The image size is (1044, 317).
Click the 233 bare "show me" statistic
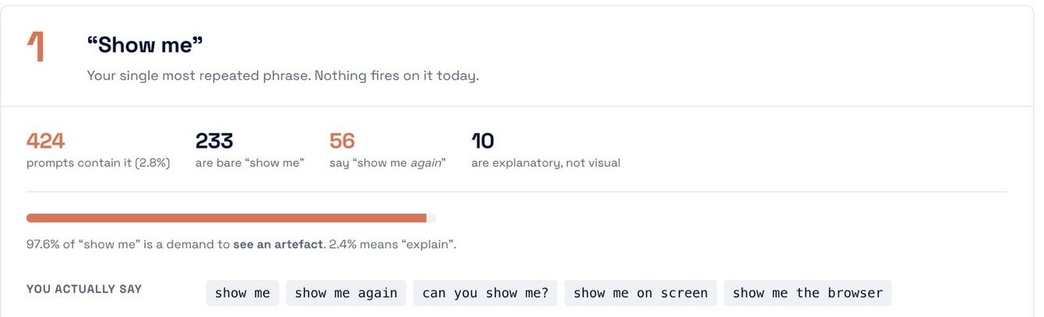click(x=214, y=141)
